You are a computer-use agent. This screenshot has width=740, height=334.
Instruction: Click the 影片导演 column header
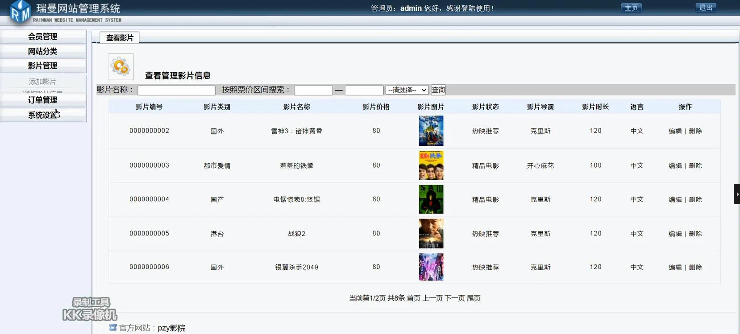540,107
